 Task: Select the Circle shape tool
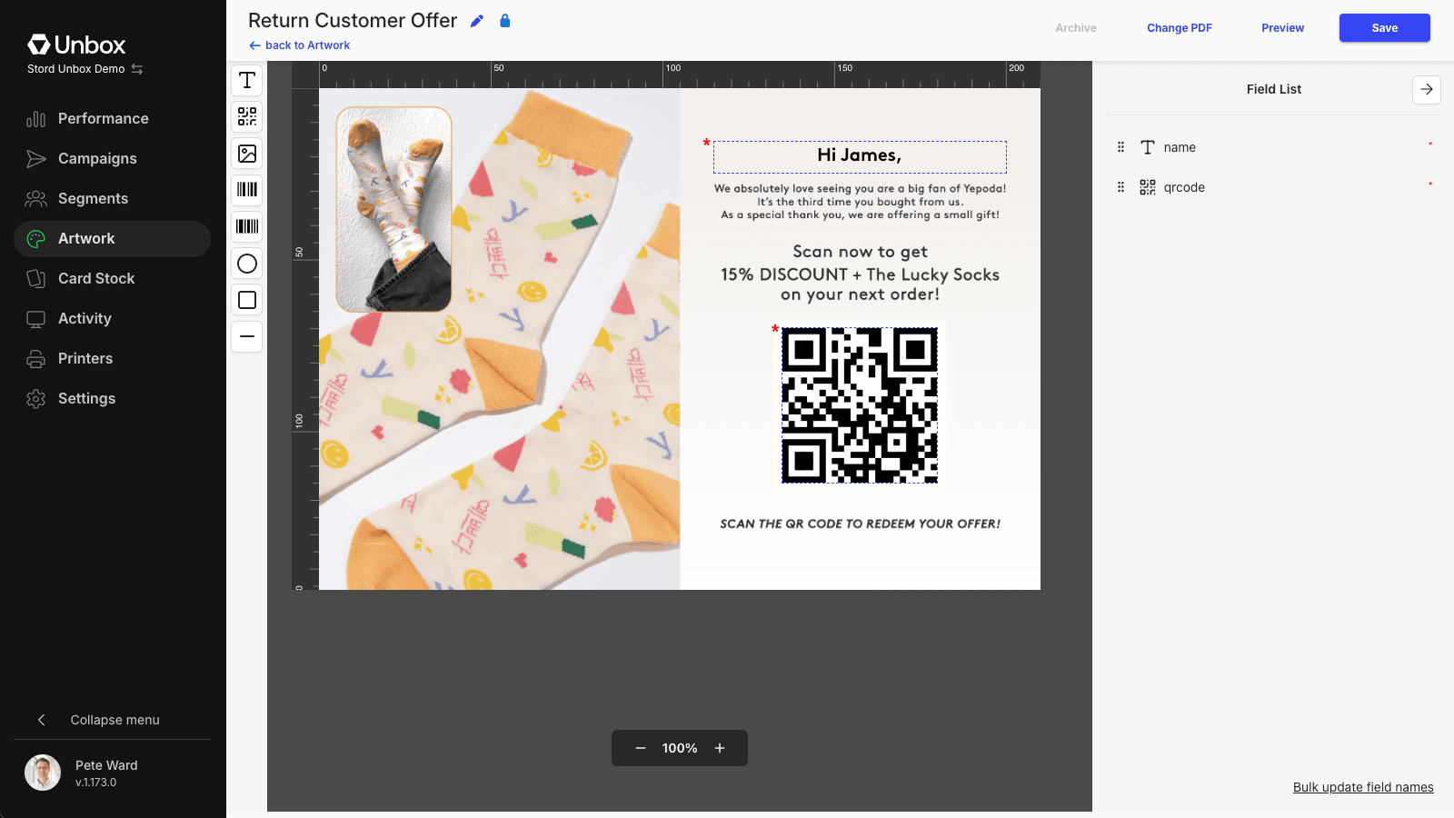[x=247, y=264]
